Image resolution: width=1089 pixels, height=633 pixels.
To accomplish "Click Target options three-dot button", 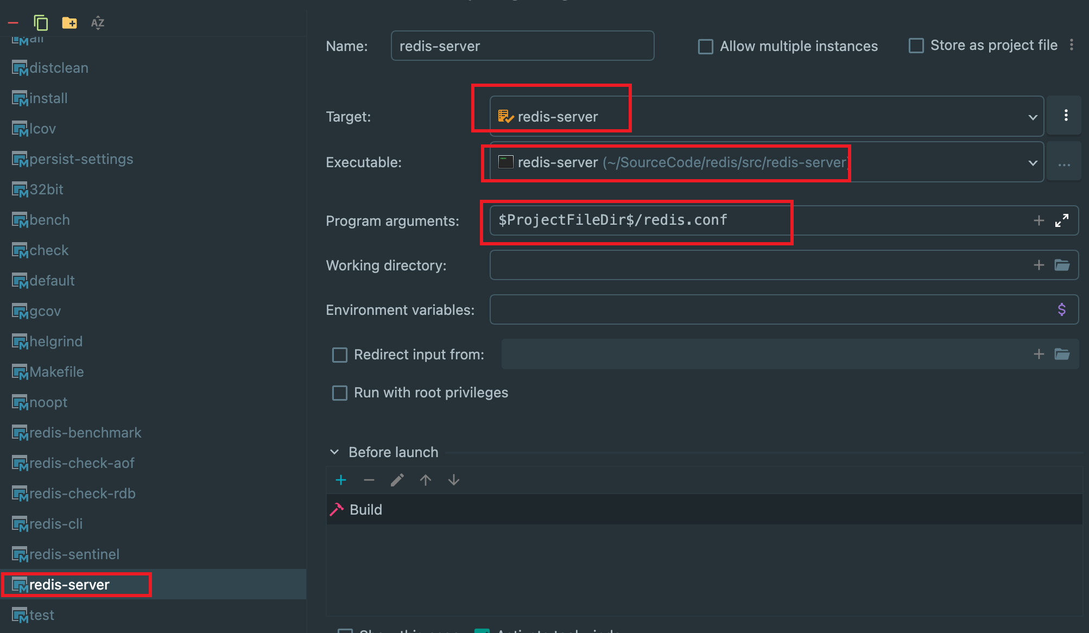I will [x=1066, y=115].
